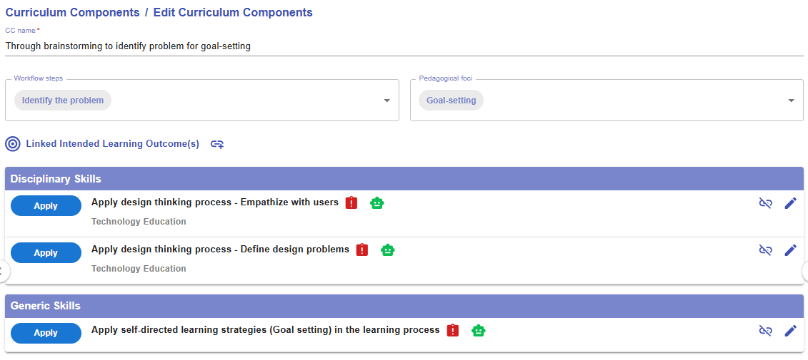Click red alert icon beside Empathize with users
Viewport: 808px width, 360px height.
(351, 203)
